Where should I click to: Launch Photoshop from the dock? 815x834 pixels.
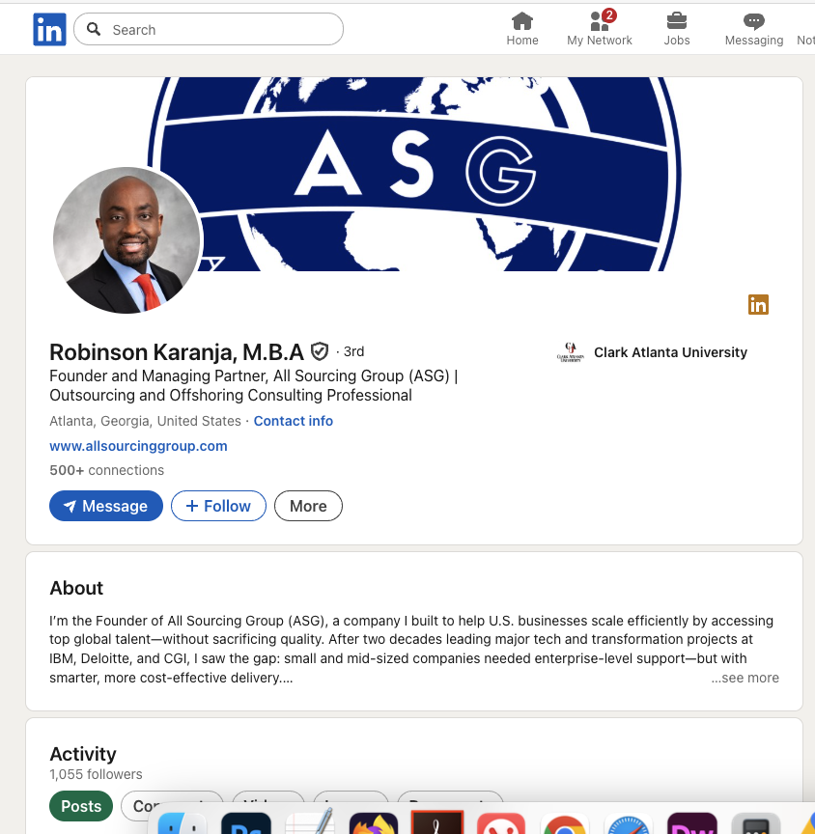click(246, 823)
